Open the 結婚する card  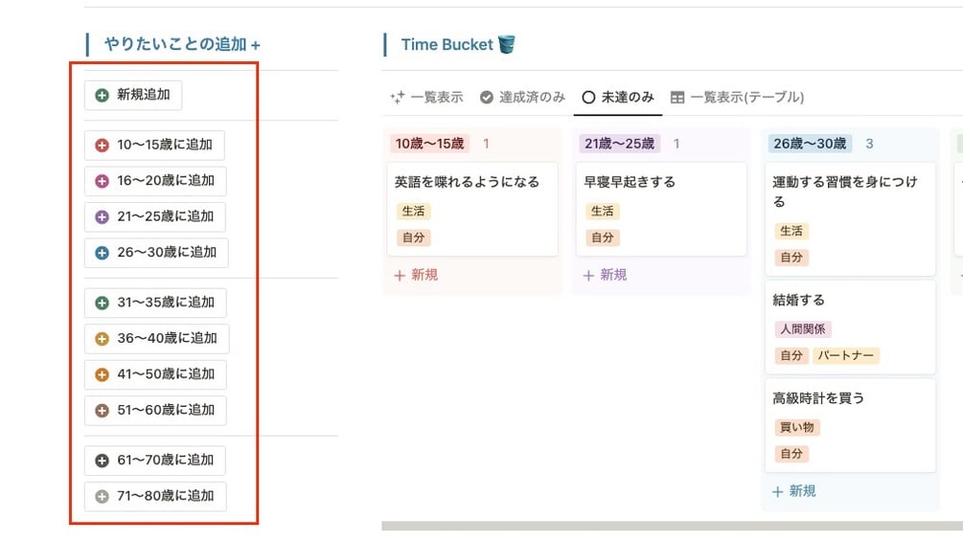(850, 301)
